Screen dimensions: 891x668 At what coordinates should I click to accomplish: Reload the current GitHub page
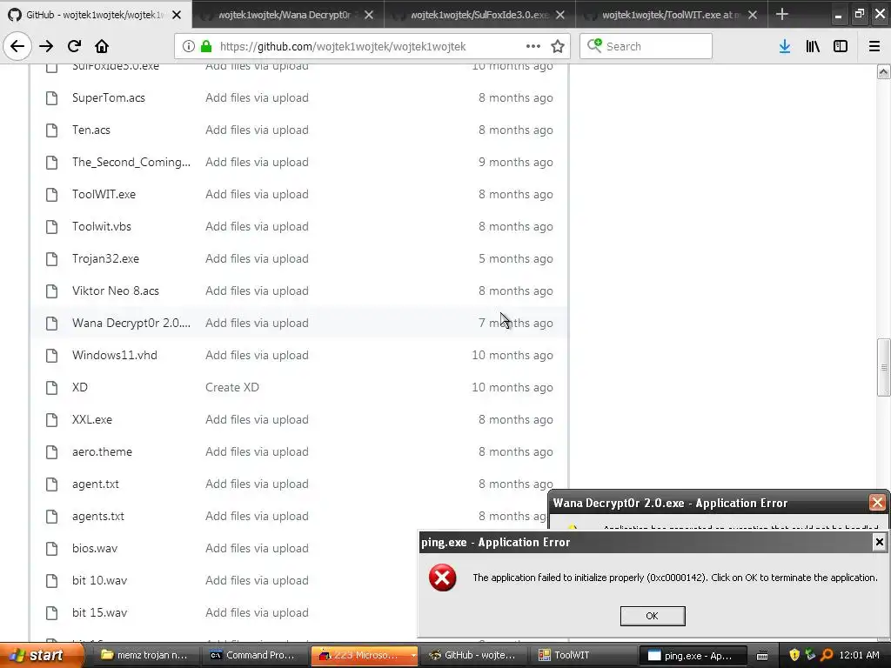tap(74, 46)
